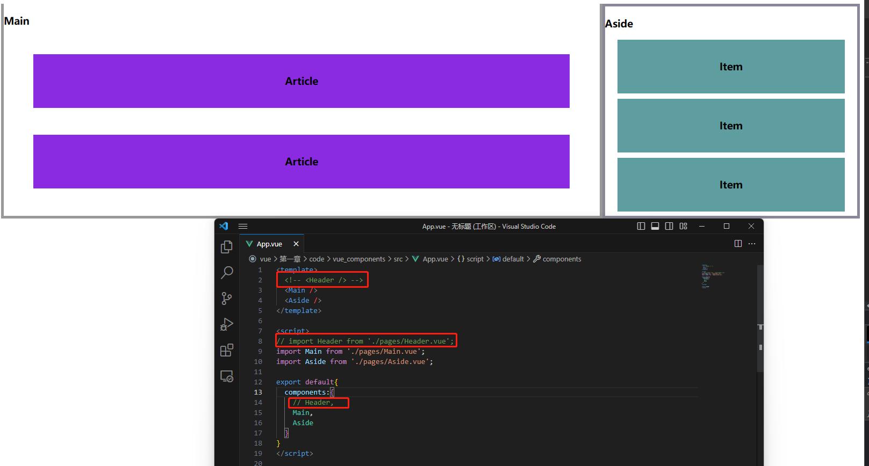This screenshot has height=466, width=869.
Task: Close the App.vue tab
Action: pyautogui.click(x=296, y=244)
